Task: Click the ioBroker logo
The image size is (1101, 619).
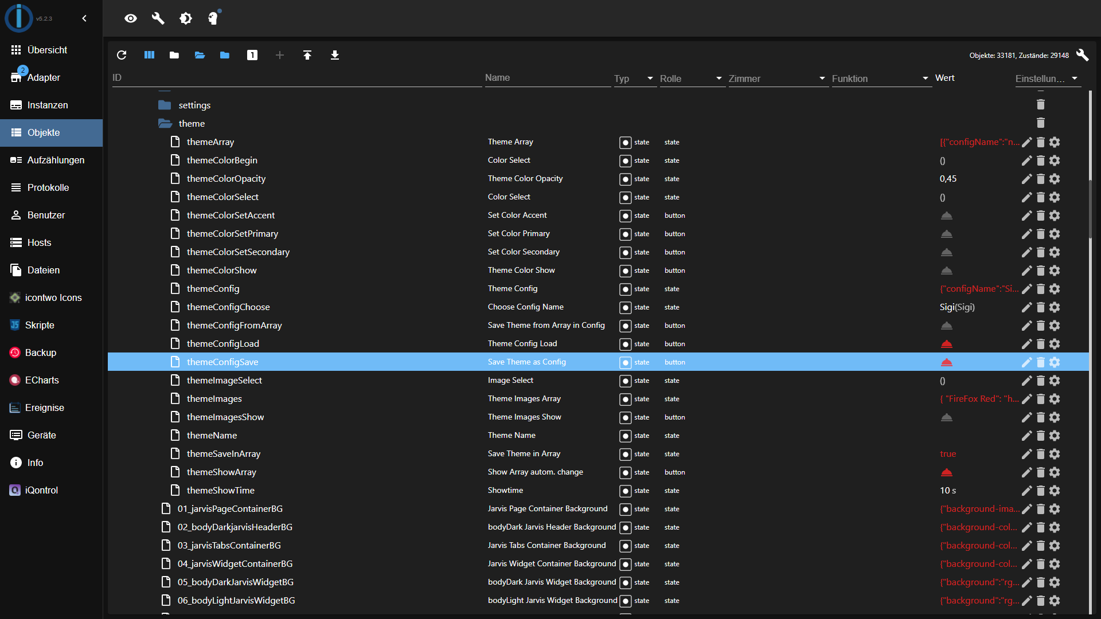Action: 19,18
